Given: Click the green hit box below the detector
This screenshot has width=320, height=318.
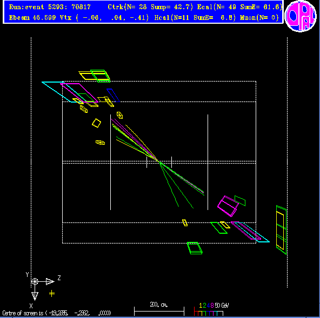Looking at the screenshot, I should coord(195,248).
